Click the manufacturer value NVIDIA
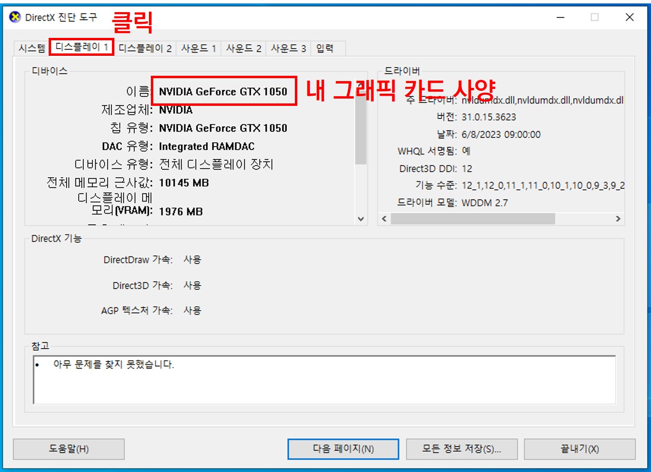The image size is (651, 472). (x=176, y=110)
